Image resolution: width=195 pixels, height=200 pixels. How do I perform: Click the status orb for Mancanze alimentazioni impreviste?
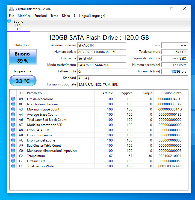pyautogui.click(x=13, y=150)
